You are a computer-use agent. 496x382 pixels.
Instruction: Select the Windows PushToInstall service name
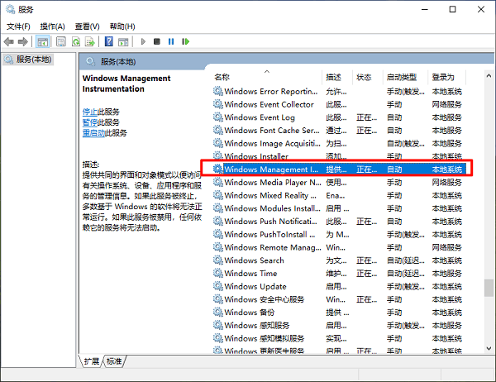tap(269, 234)
